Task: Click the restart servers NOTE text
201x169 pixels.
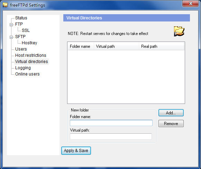Action: 108,34
